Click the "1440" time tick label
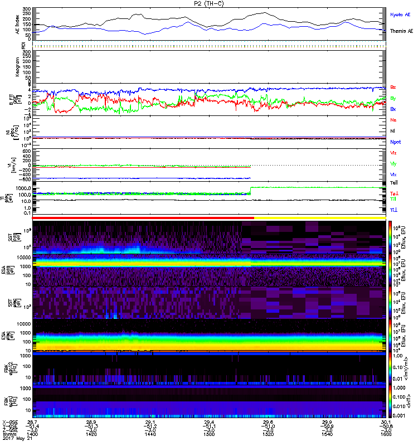418x446 pixels. [150, 434]
